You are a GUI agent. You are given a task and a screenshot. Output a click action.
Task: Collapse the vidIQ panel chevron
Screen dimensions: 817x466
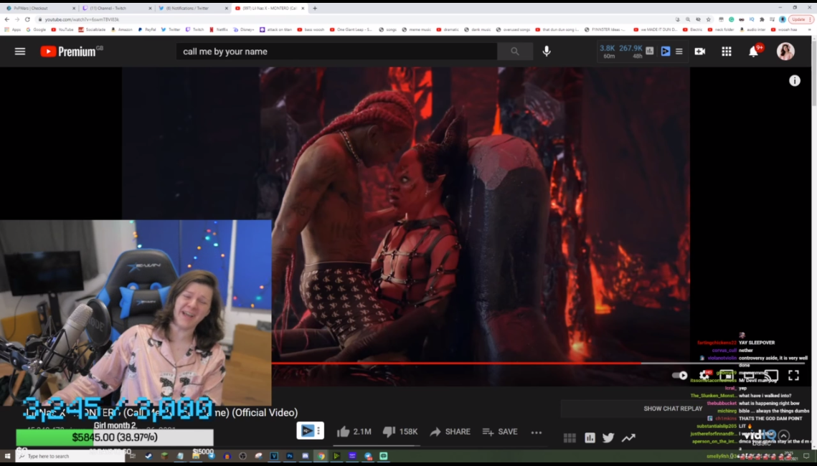tap(783, 436)
